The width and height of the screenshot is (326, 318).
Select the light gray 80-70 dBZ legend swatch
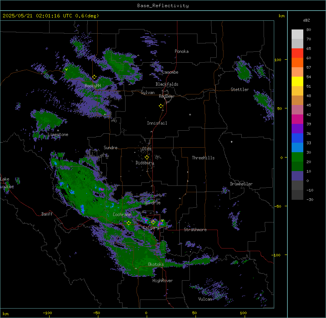pyautogui.click(x=297, y=34)
